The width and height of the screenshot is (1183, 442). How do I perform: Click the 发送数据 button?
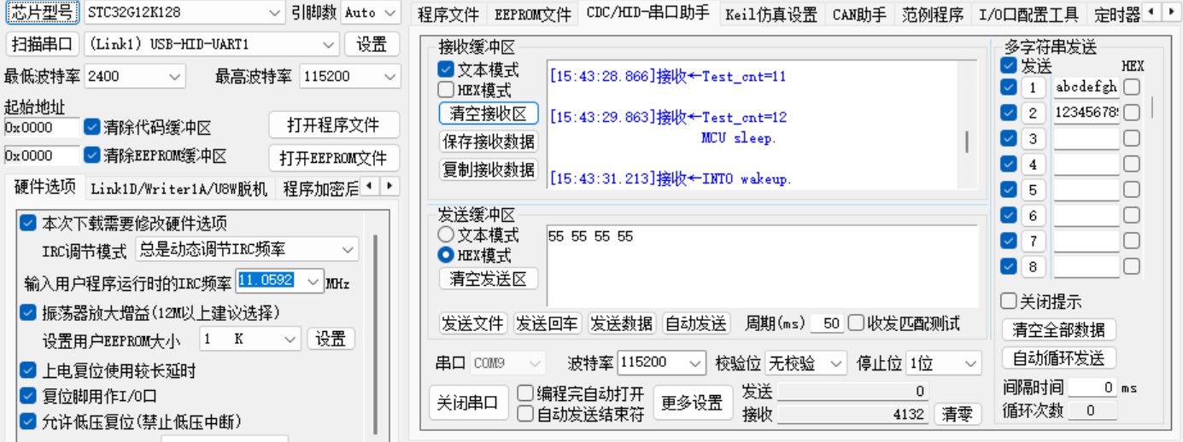[x=622, y=324]
